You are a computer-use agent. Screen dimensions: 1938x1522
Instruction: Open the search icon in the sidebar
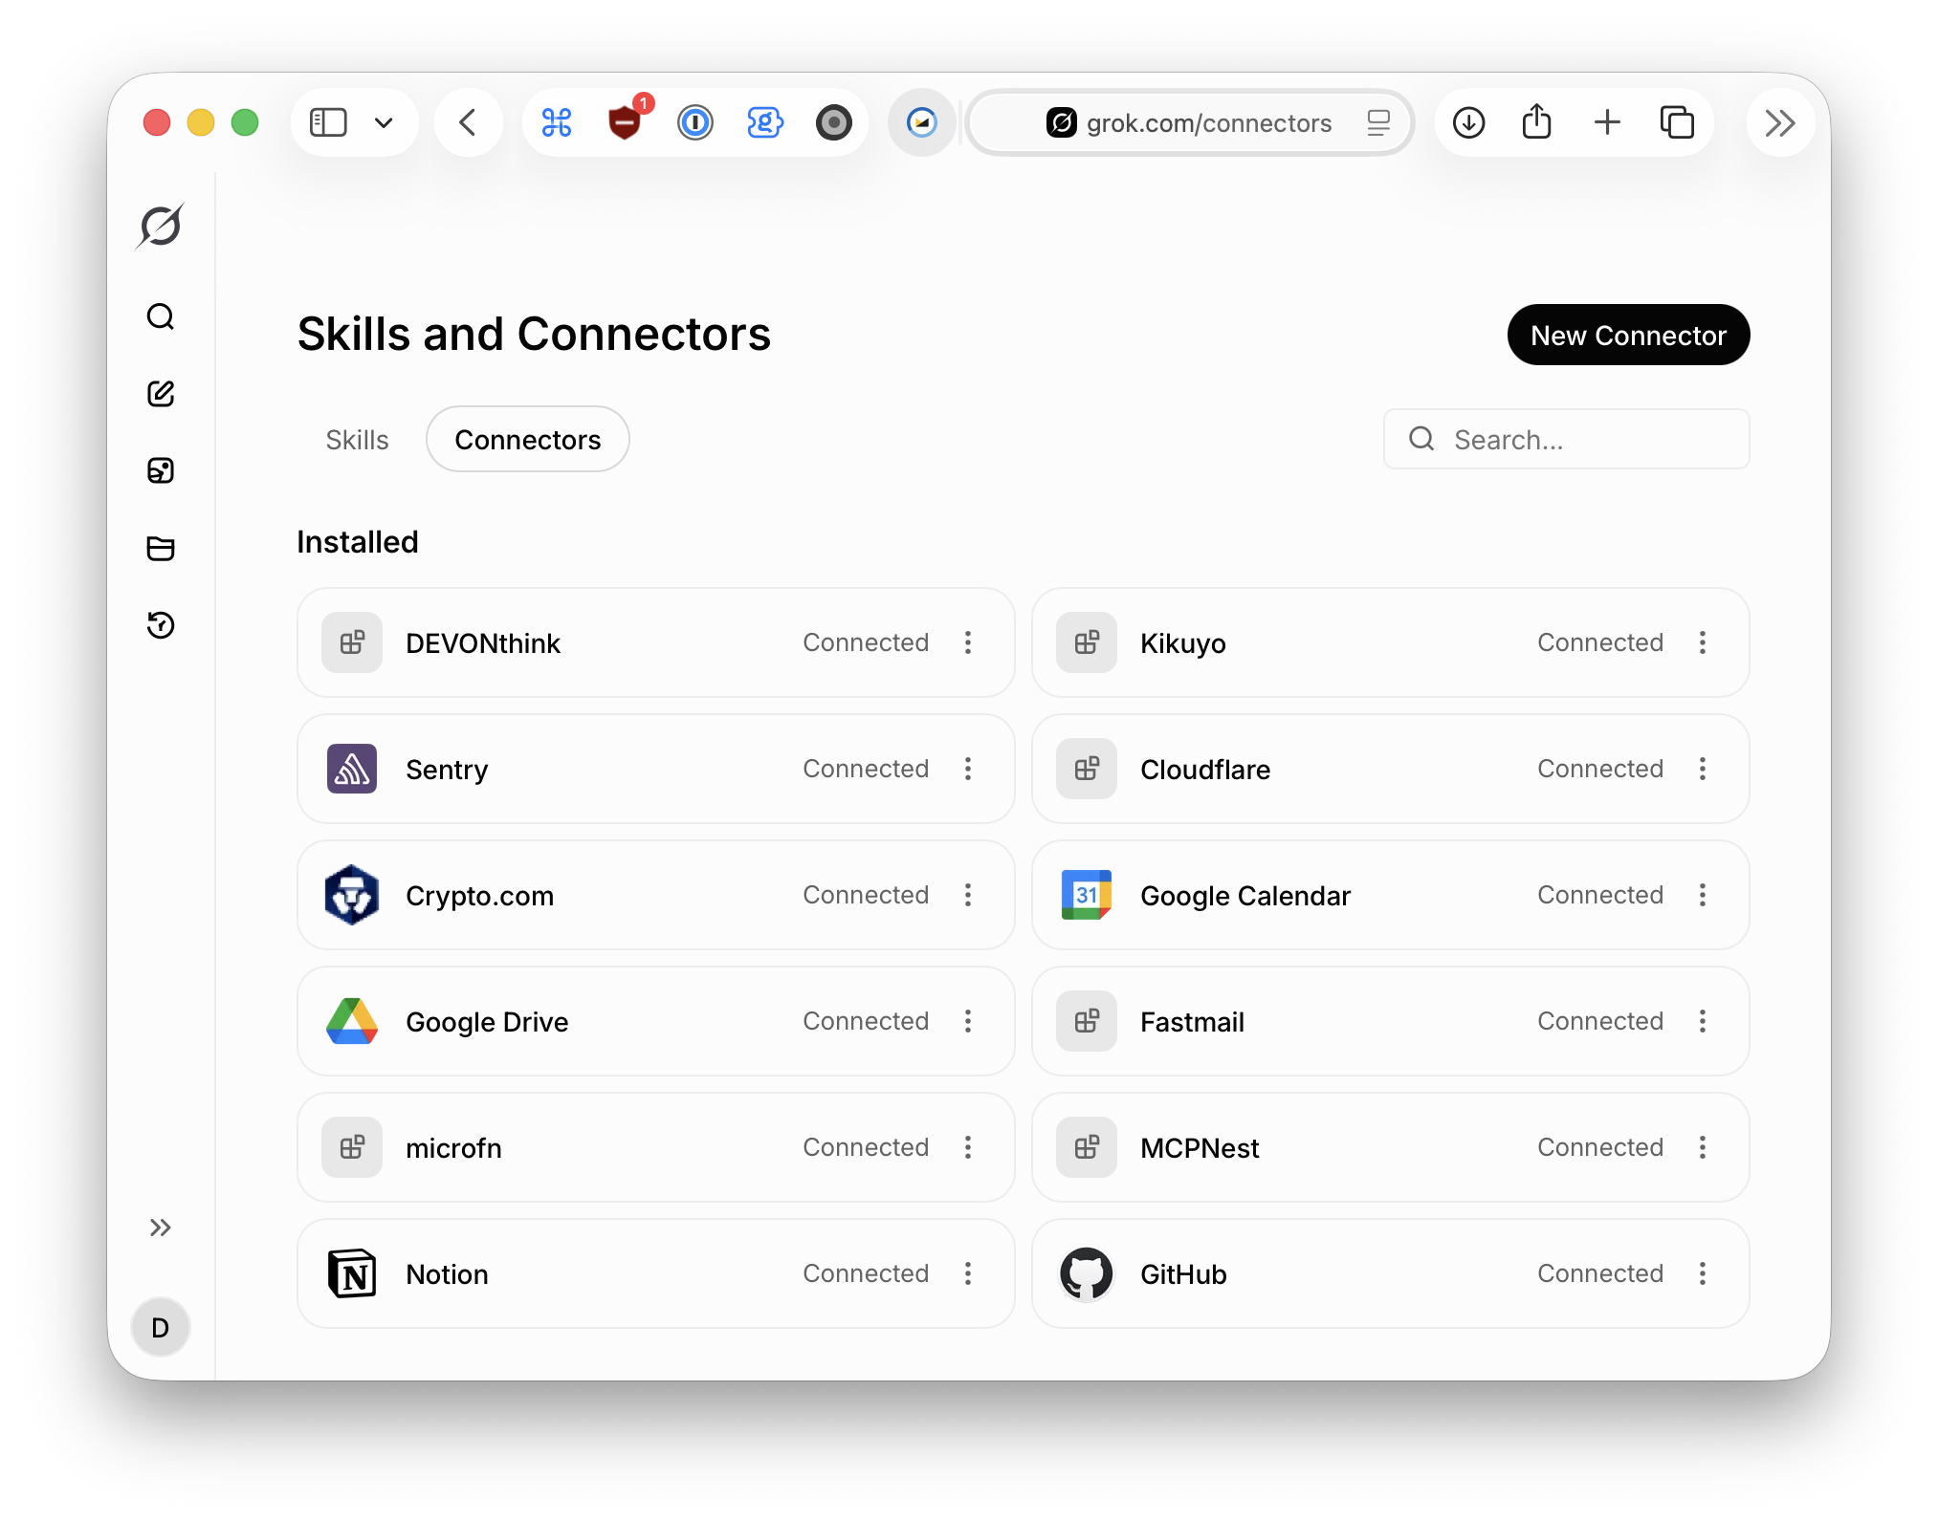click(161, 316)
